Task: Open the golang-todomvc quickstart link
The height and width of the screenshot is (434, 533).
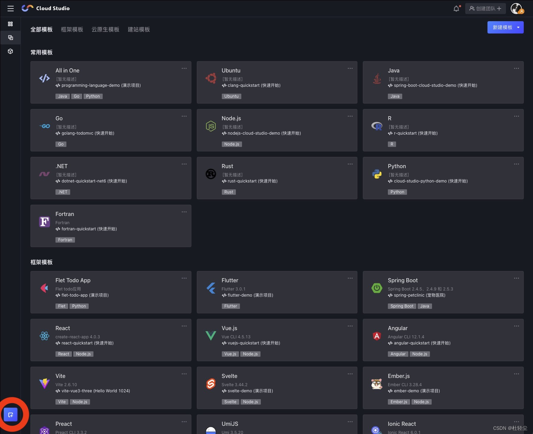Action: 85,133
